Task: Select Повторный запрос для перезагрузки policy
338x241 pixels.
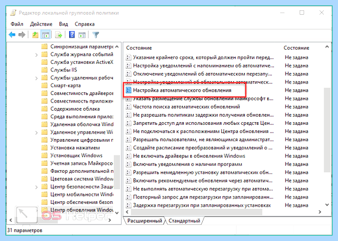Action: pos(203,197)
